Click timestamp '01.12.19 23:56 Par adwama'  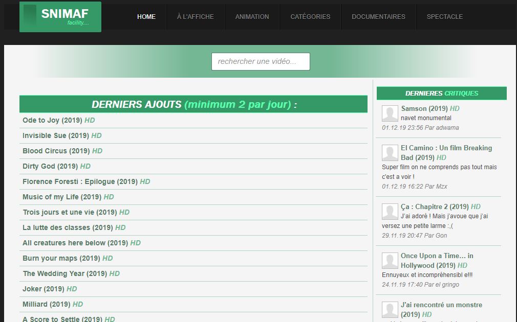click(x=420, y=128)
